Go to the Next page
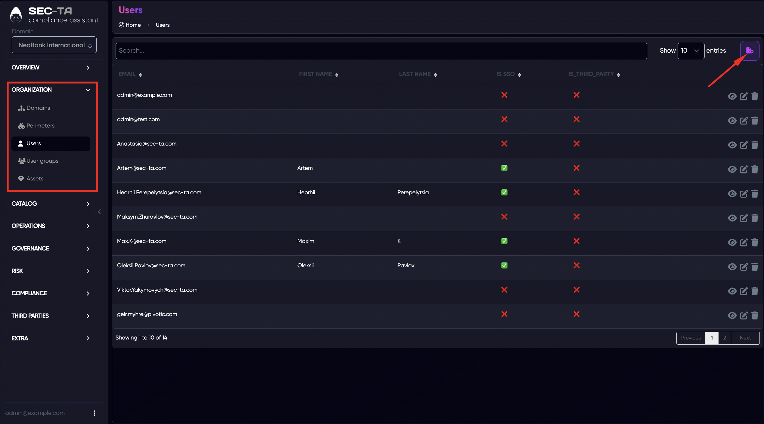The width and height of the screenshot is (764, 424). (745, 338)
